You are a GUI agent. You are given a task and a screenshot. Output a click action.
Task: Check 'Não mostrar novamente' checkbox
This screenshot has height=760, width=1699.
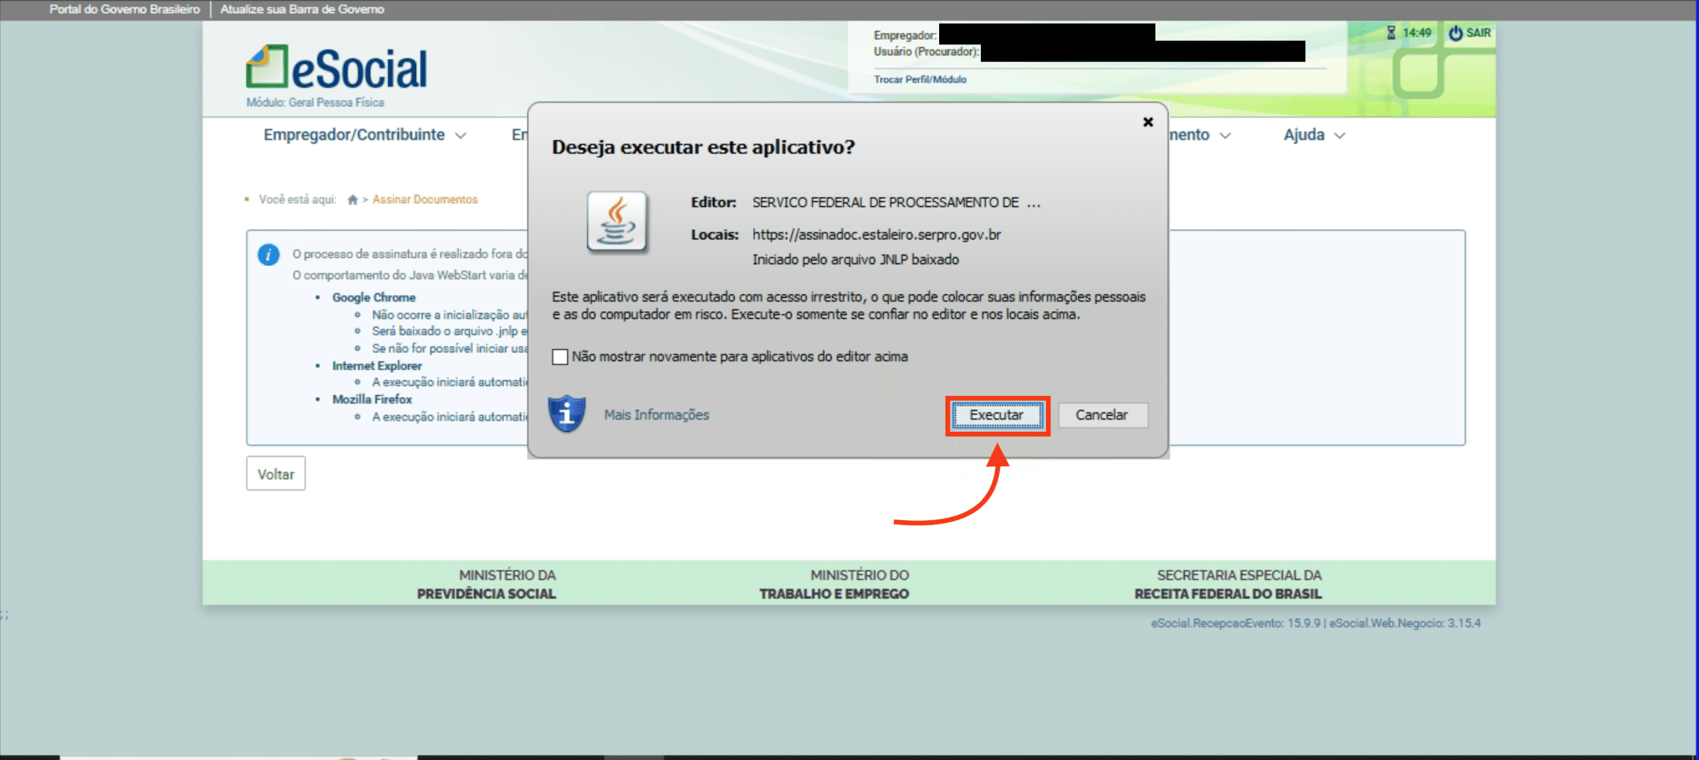click(x=560, y=357)
